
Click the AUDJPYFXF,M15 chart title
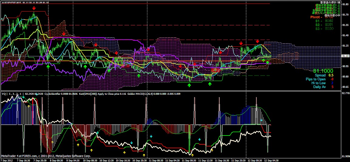(11, 2)
